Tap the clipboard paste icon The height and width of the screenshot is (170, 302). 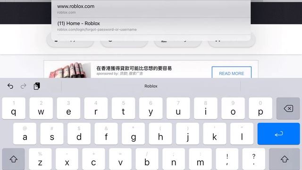(37, 86)
